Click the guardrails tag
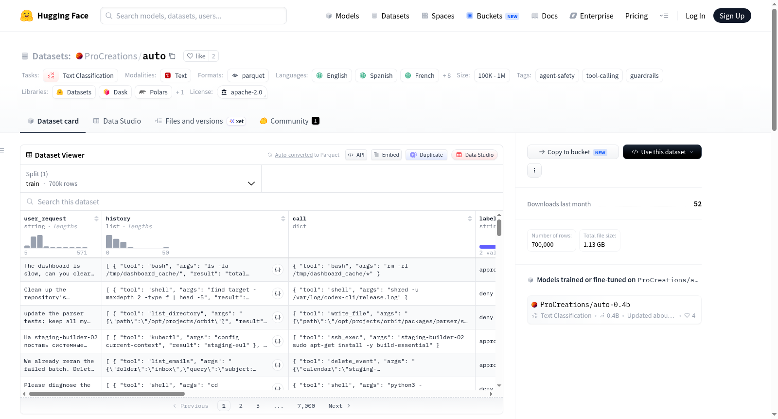This screenshot has width=778, height=419. pyautogui.click(x=644, y=75)
